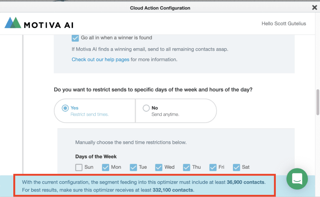Click the Days of the Week heading
Image resolution: width=320 pixels, height=197 pixels.
(96, 157)
